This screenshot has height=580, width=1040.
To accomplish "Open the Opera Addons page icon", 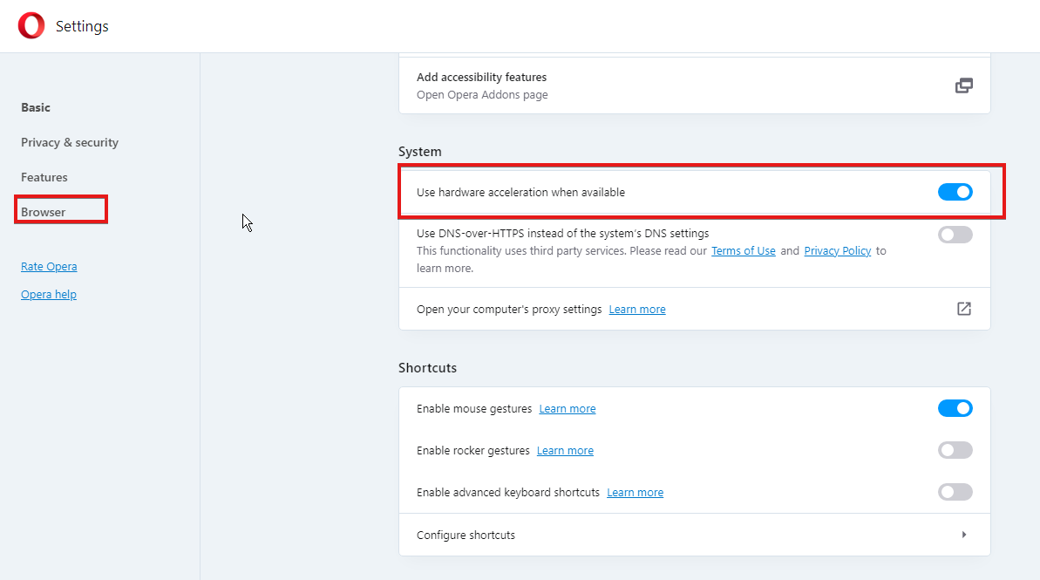I will tap(964, 85).
